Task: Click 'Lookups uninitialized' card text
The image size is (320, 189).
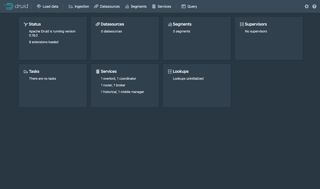Action: tap(188, 79)
